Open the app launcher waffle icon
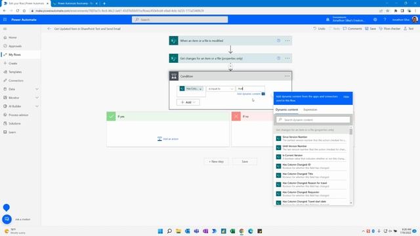Image resolution: width=420 pixels, height=236 pixels. coord(5,20)
